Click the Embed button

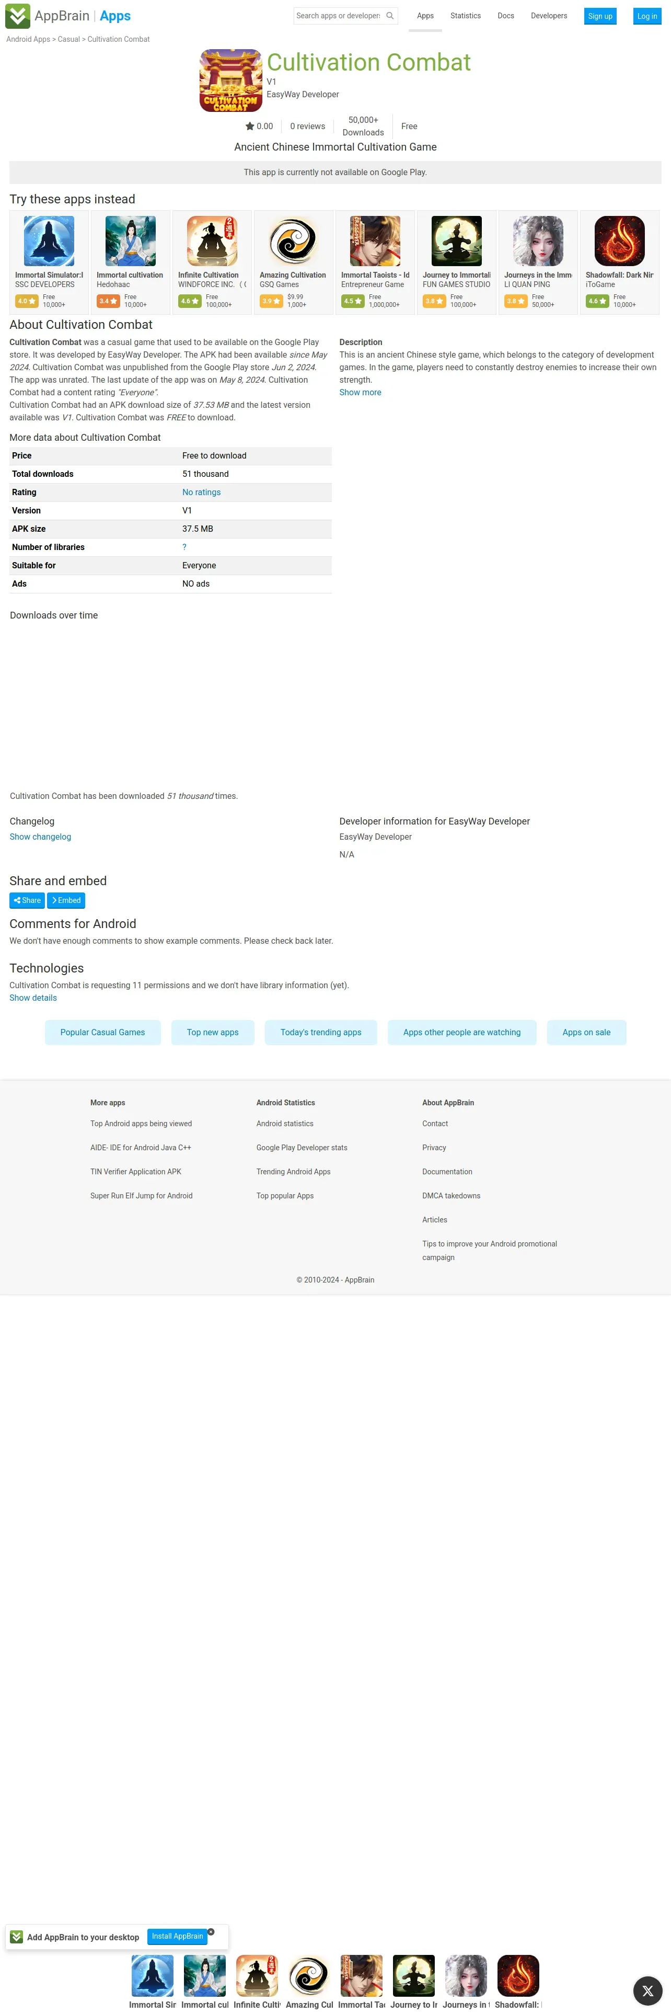[x=66, y=901]
